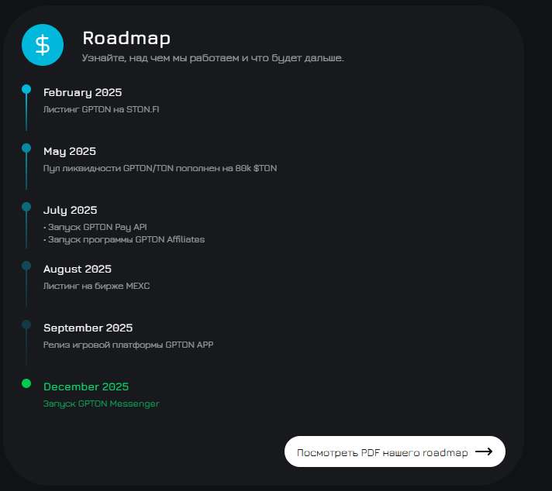Click the green December 2025 title
This screenshot has height=491, width=552.
coord(86,386)
